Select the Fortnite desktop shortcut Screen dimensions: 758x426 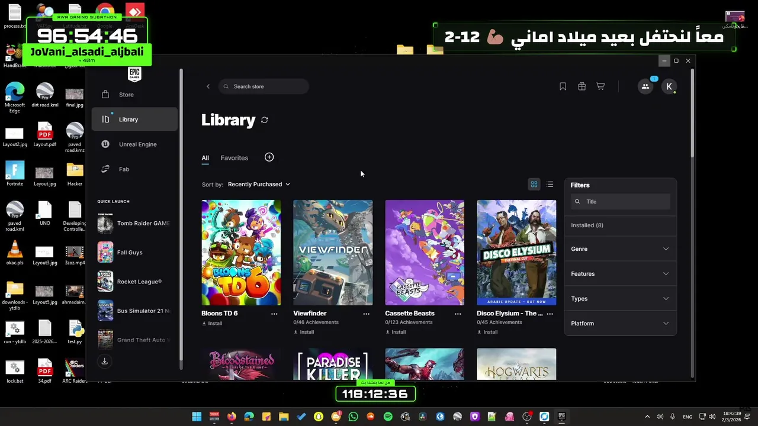[x=15, y=174]
